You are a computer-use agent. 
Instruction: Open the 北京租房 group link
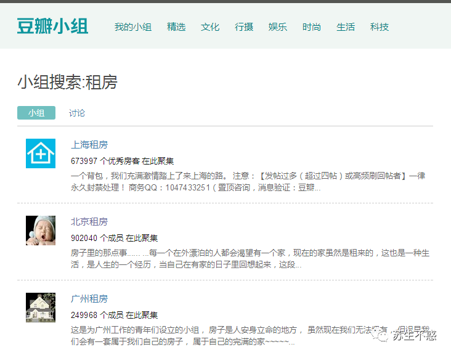click(x=89, y=221)
